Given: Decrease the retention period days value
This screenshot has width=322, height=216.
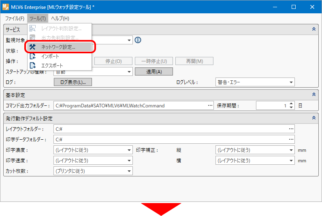Looking at the screenshot, I should click(x=291, y=107).
